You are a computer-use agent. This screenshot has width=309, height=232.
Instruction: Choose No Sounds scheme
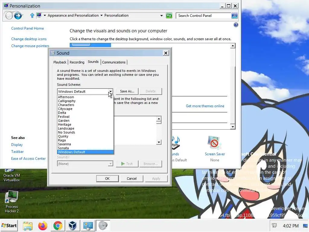(x=85, y=132)
